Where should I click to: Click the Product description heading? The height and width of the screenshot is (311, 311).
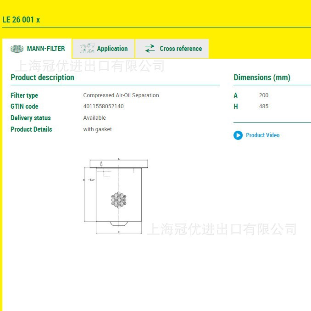43,78
